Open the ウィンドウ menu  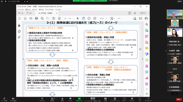point(49,10)
